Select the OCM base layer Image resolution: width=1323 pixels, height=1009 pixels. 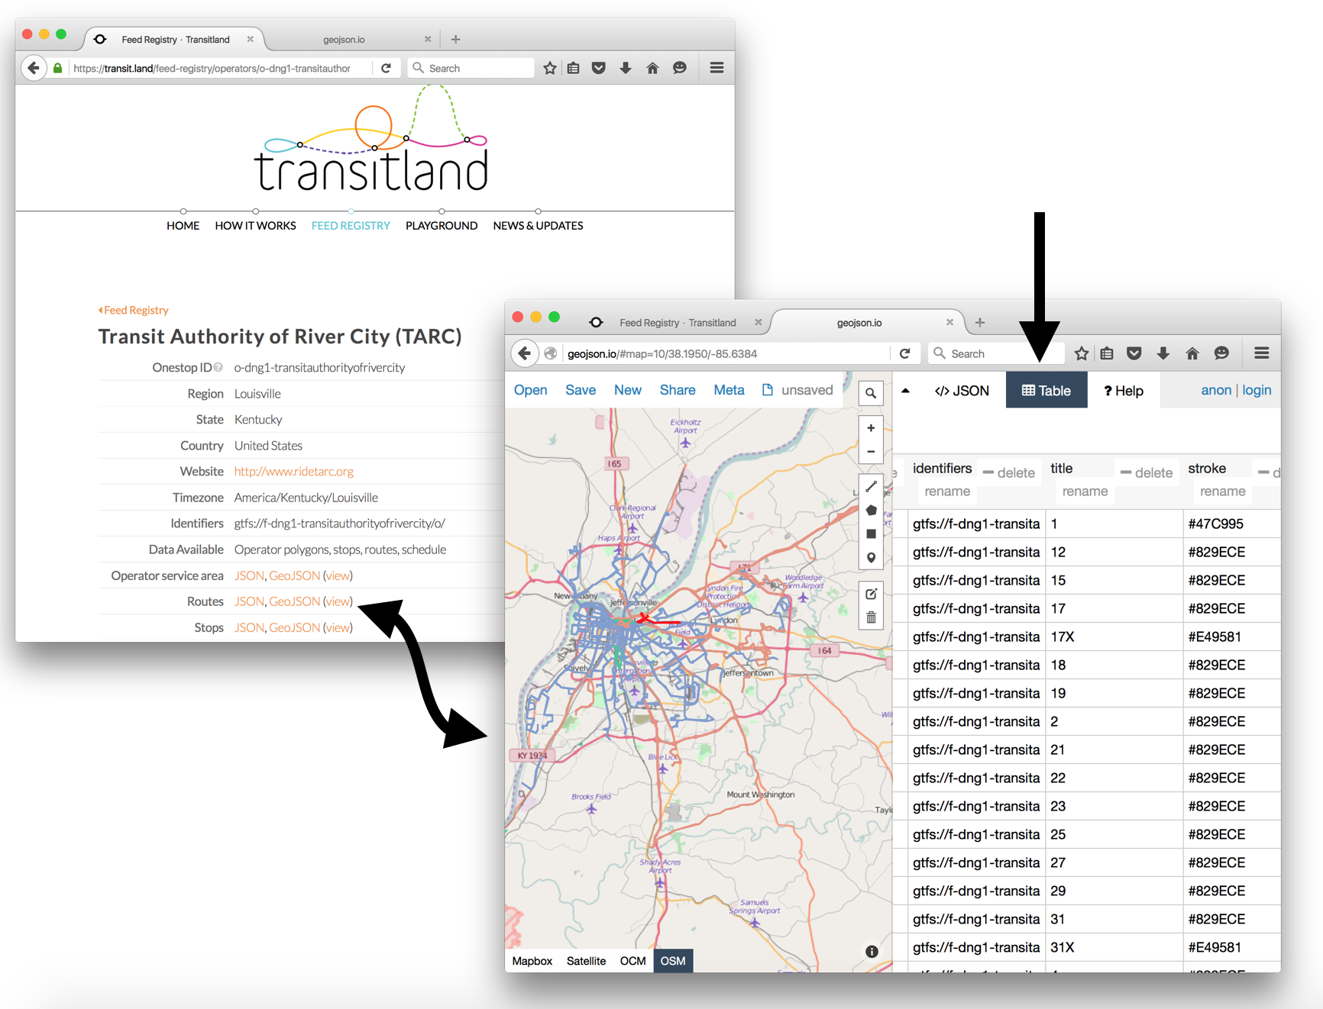(x=632, y=961)
